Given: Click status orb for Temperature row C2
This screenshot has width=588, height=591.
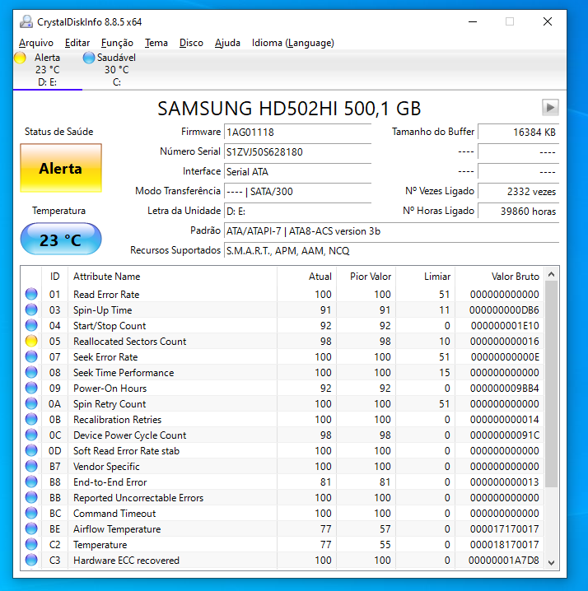Looking at the screenshot, I should pyautogui.click(x=31, y=544).
